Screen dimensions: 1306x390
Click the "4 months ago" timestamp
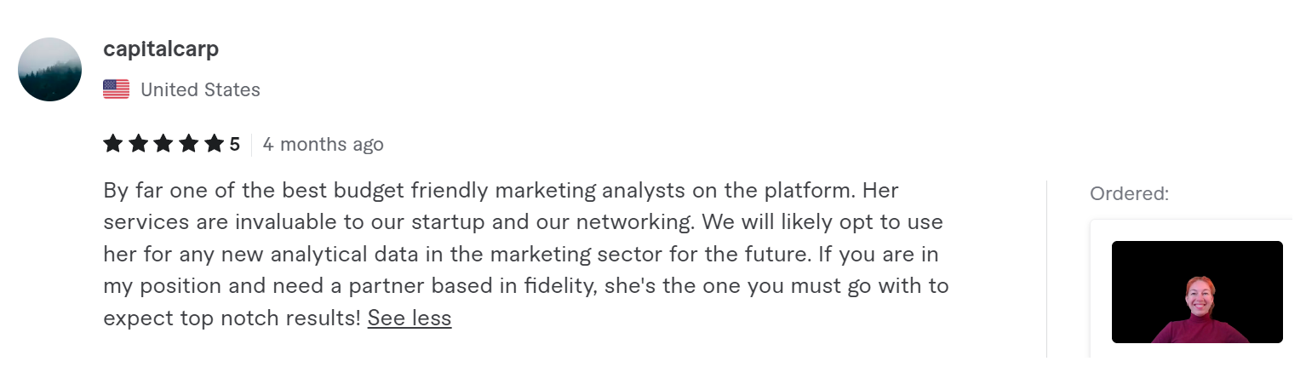click(323, 144)
